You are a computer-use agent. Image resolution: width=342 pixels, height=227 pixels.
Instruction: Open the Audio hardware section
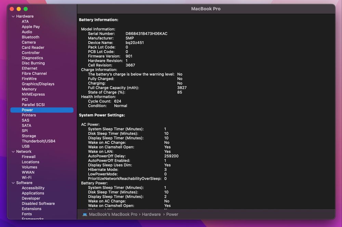tap(27, 32)
